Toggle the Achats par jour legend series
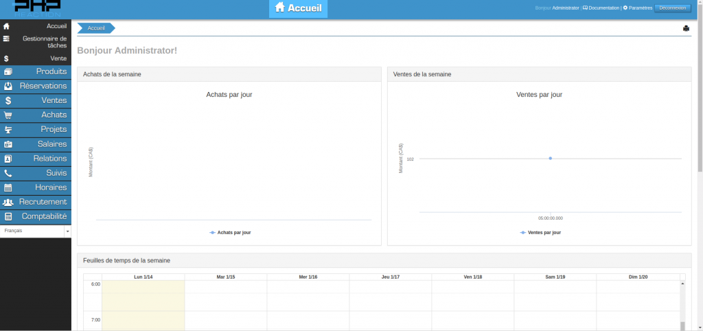703x331 pixels. point(230,233)
